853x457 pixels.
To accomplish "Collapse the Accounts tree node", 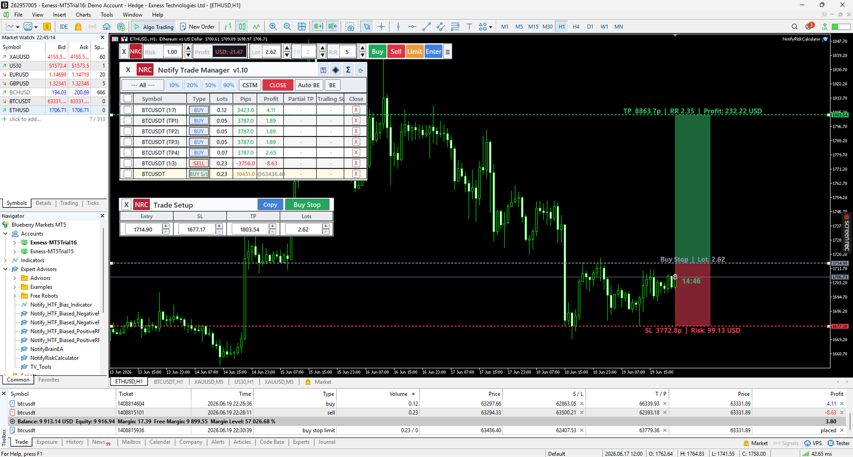I will [5, 234].
